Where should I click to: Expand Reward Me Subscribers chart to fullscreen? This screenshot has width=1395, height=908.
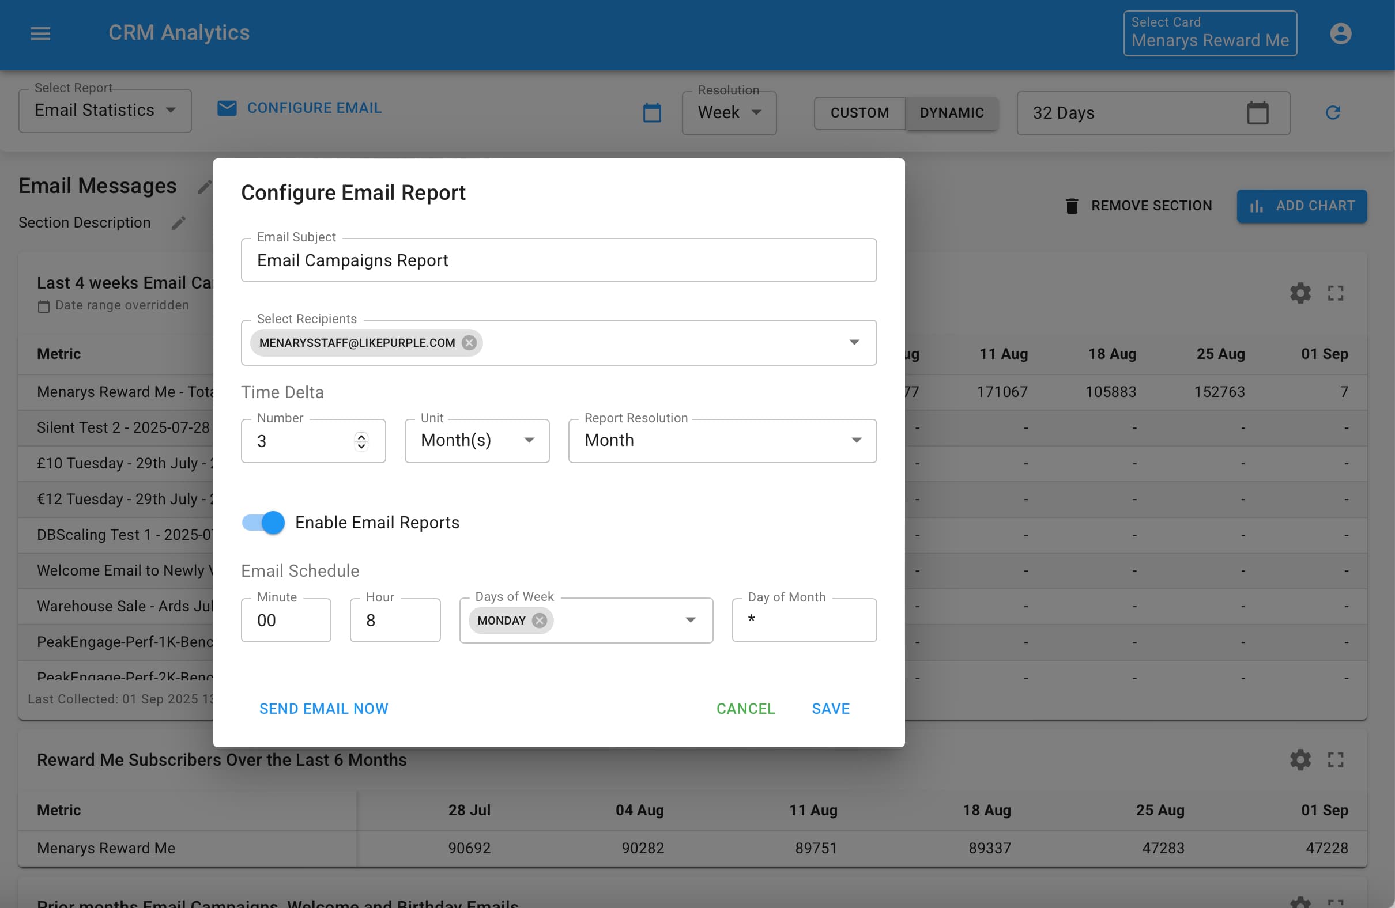pos(1336,760)
